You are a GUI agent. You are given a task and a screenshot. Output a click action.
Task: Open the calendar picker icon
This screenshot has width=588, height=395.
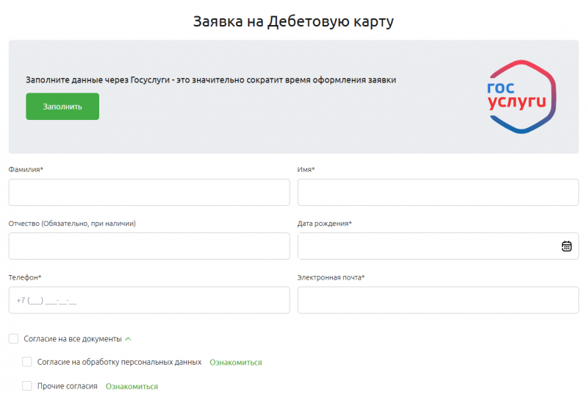pyautogui.click(x=567, y=246)
